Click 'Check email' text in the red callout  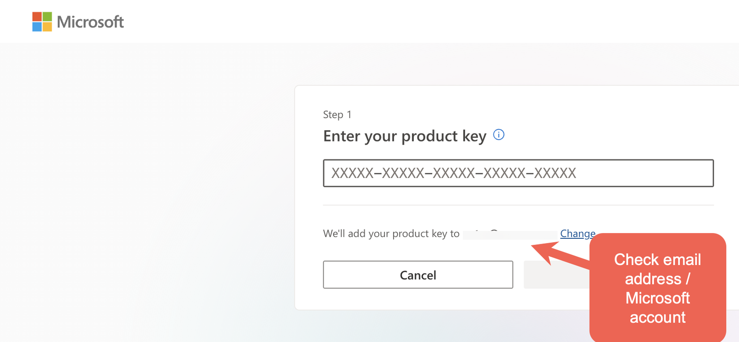(657, 259)
